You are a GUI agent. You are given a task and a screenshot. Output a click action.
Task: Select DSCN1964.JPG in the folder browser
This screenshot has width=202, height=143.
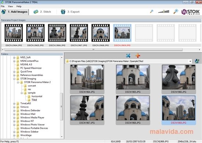click(87, 79)
